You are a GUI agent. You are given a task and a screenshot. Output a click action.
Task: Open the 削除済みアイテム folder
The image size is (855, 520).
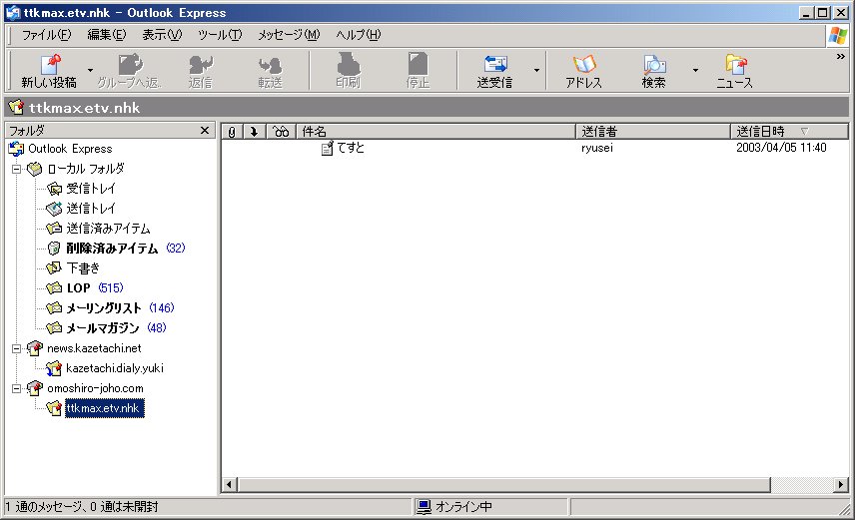click(x=112, y=249)
